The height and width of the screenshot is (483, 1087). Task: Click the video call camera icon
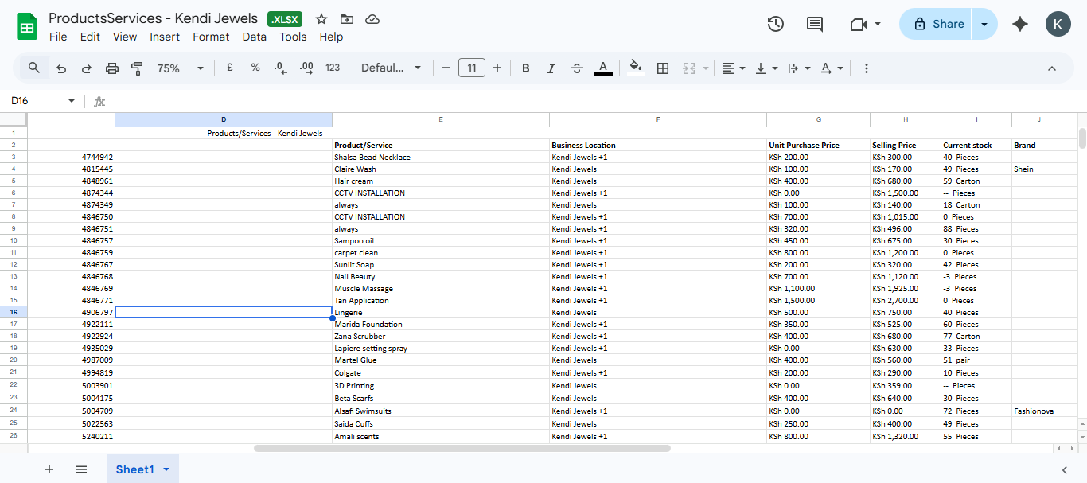pyautogui.click(x=858, y=24)
